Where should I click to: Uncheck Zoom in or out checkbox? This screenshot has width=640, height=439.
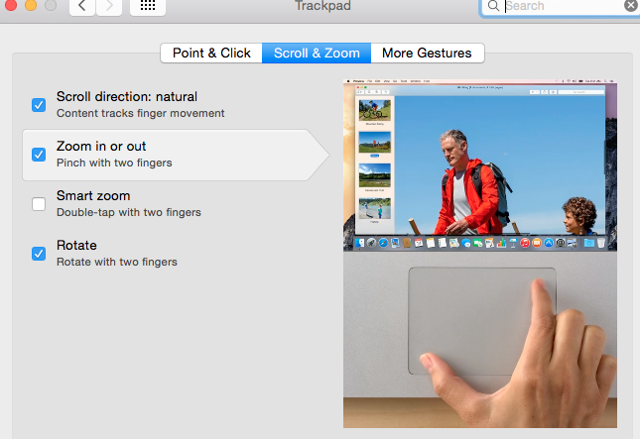coord(39,155)
